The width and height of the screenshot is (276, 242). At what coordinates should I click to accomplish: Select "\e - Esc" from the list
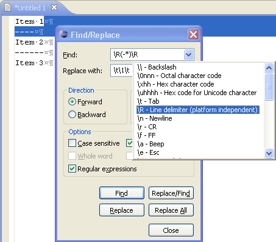coord(148,152)
